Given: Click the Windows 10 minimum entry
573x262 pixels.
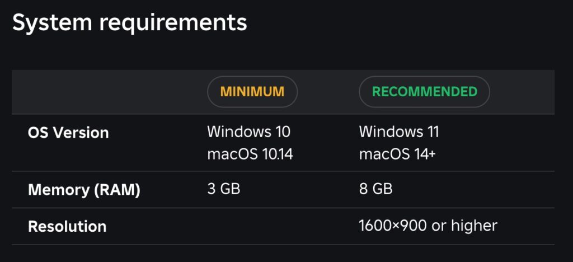Looking at the screenshot, I should pos(249,132).
